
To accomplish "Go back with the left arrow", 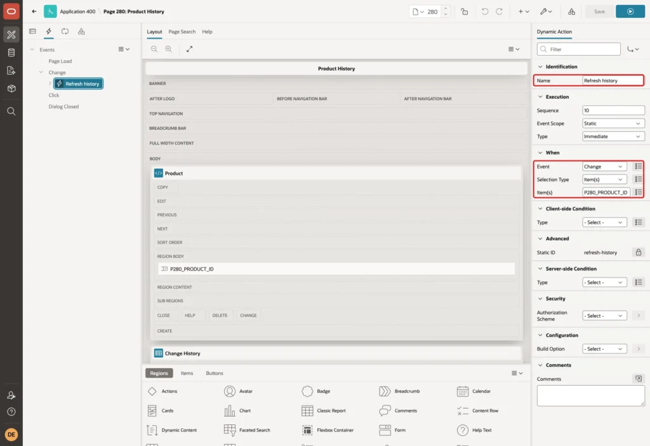I will point(34,11).
